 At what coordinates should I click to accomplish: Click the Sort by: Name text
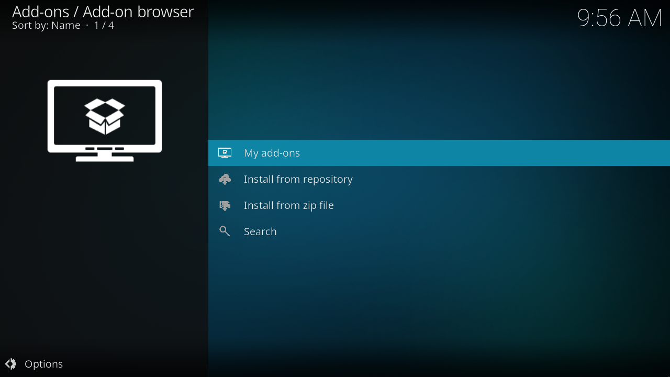(47, 25)
